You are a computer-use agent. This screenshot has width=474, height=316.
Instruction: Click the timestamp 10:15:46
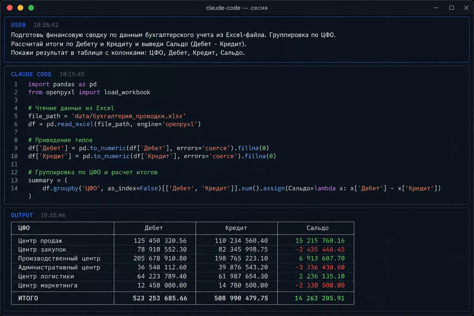click(x=53, y=215)
